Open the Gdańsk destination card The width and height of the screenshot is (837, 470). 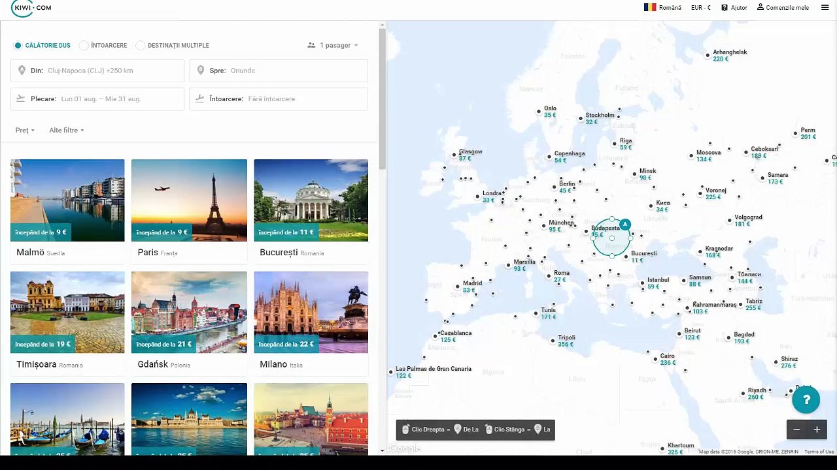189,323
